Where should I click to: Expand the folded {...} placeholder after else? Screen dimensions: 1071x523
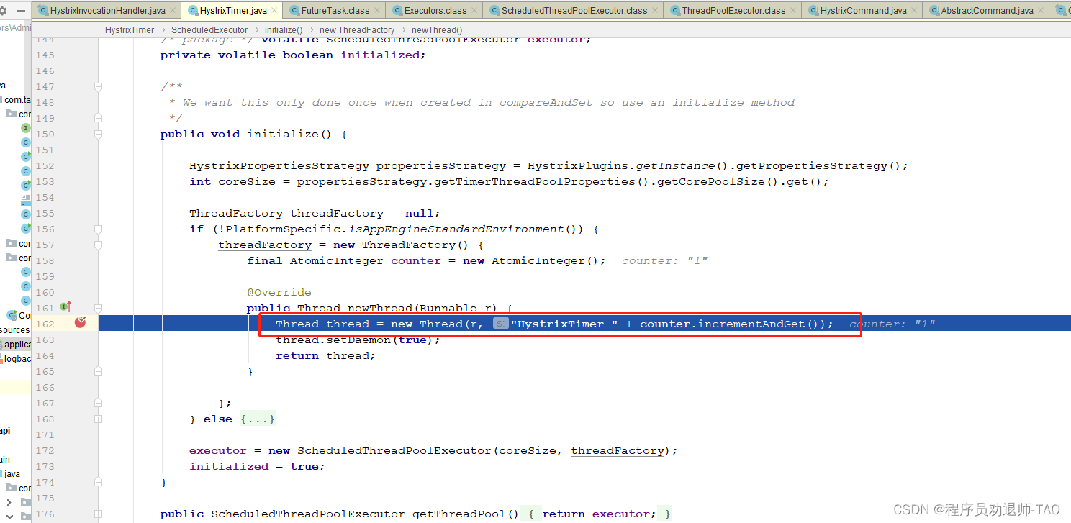[258, 419]
